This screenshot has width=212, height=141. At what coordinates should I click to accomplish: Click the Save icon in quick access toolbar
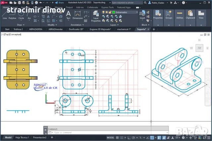(x=19, y=3)
